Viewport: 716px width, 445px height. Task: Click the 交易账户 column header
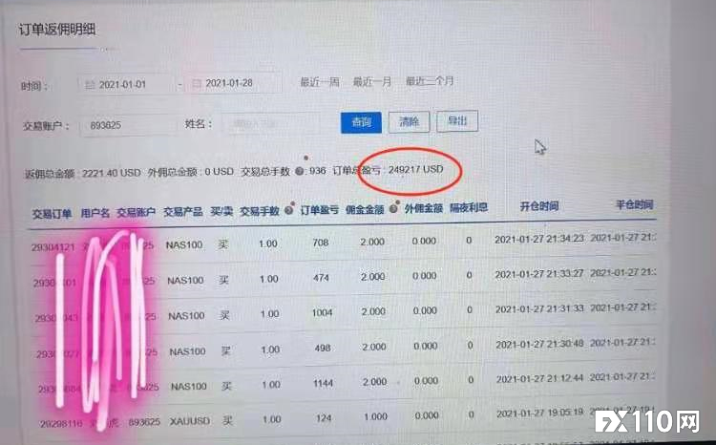point(136,212)
